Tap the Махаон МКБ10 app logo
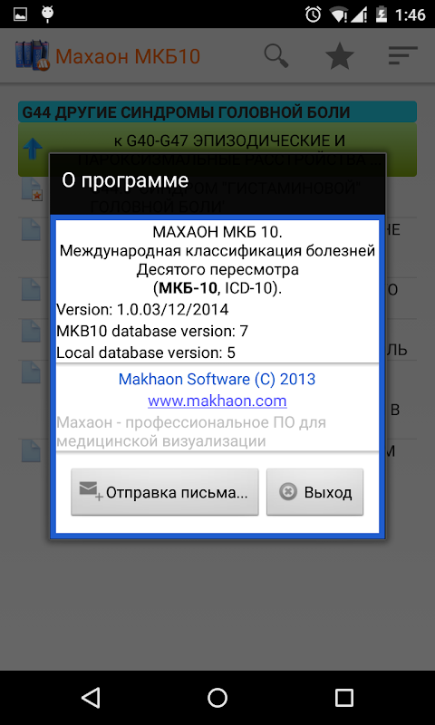This screenshot has height=725, width=435. click(33, 55)
